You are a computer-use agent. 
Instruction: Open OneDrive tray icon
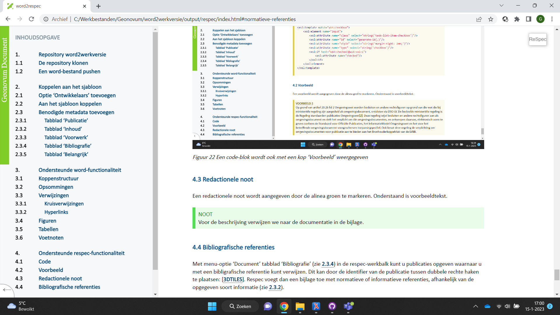pos(487,306)
